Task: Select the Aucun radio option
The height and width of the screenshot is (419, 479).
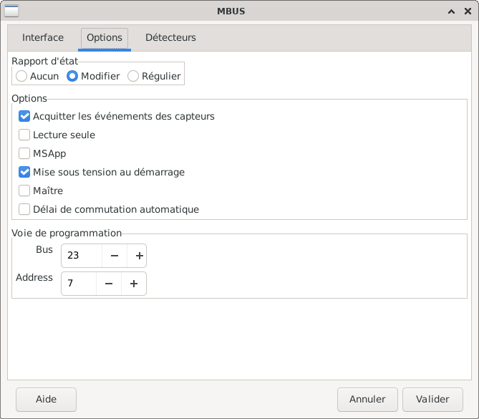Action: tap(22, 76)
